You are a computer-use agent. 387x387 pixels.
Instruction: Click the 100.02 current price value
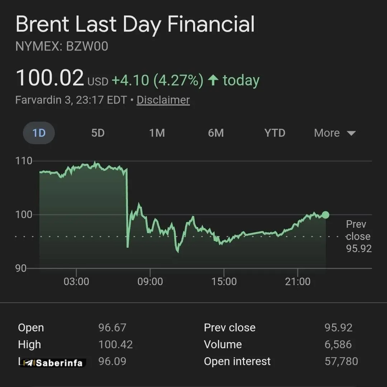pos(49,78)
